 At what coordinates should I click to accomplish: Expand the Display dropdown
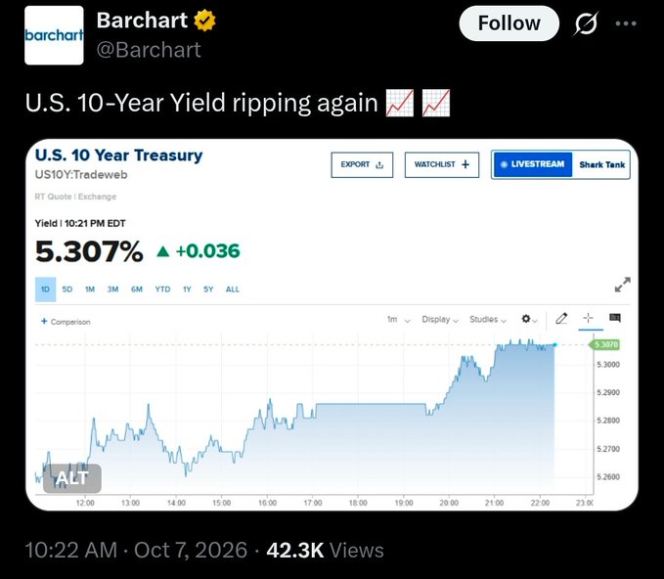click(x=440, y=320)
